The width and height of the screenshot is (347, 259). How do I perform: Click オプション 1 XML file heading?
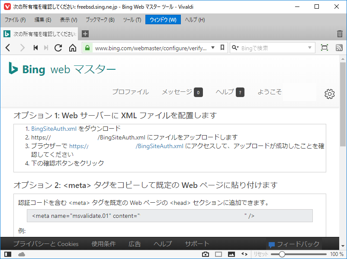click(x=115, y=116)
